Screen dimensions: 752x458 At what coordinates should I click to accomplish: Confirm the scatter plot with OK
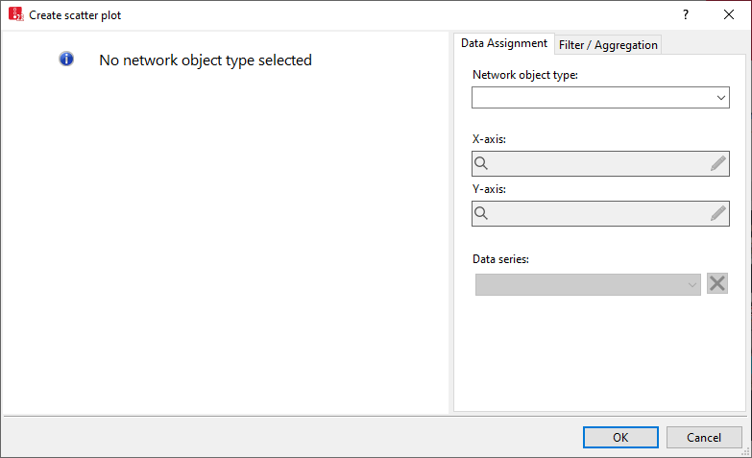coord(620,437)
